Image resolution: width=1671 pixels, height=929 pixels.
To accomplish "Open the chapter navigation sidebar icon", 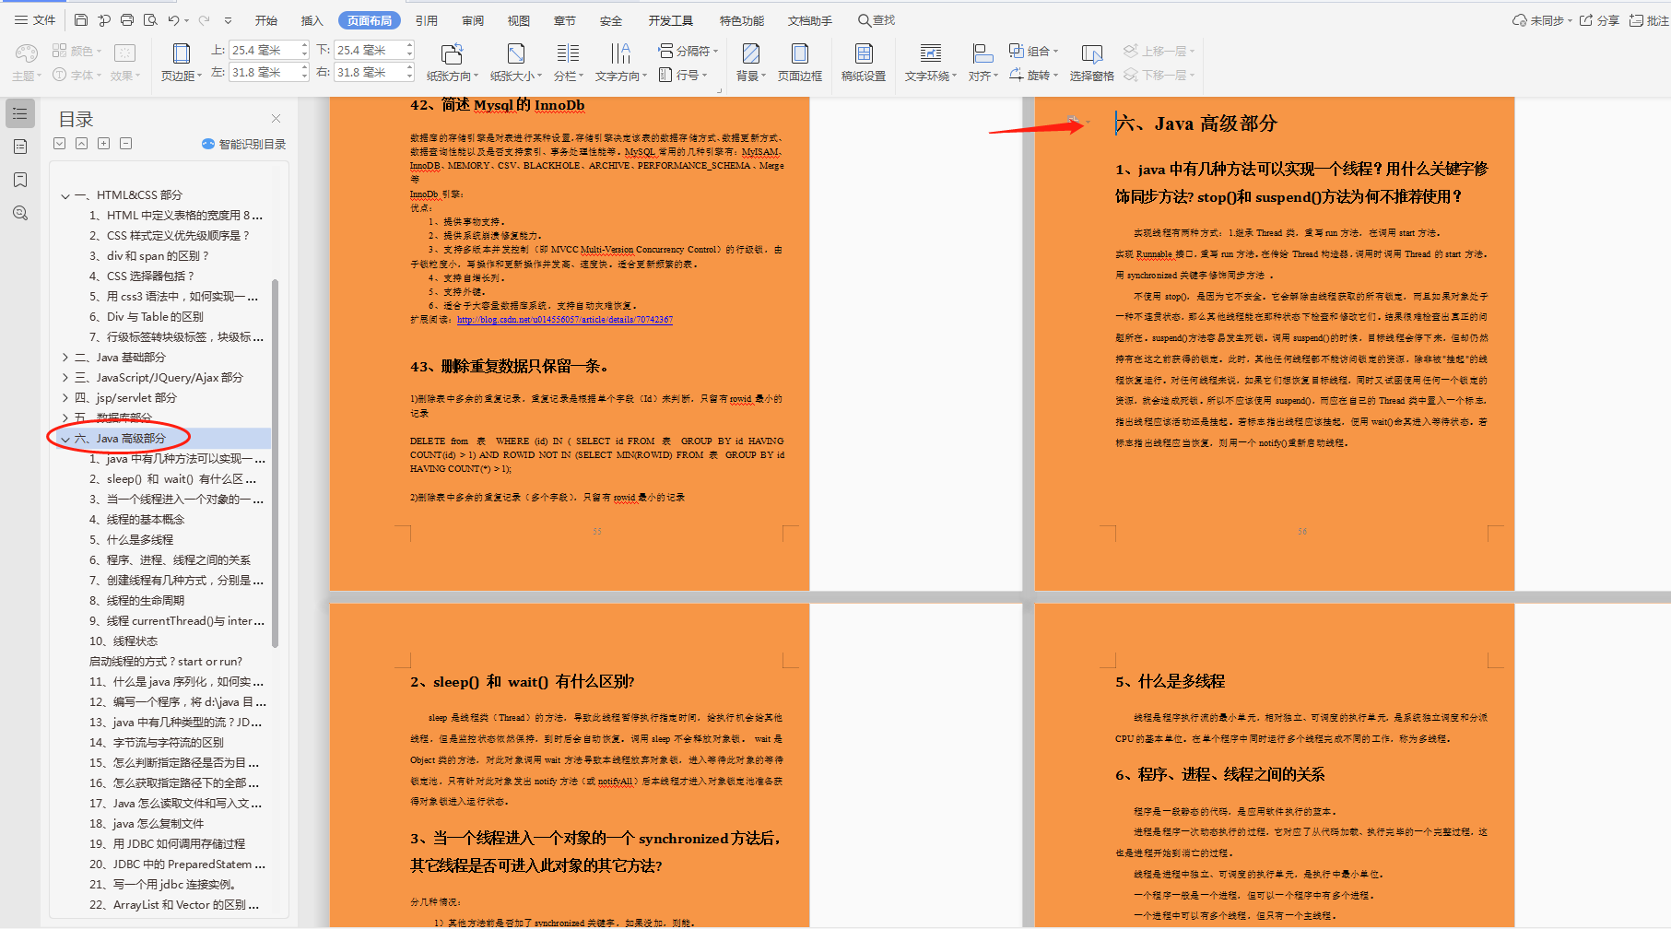I will 20,147.
